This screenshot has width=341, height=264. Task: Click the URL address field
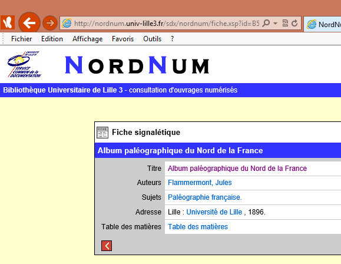point(167,23)
